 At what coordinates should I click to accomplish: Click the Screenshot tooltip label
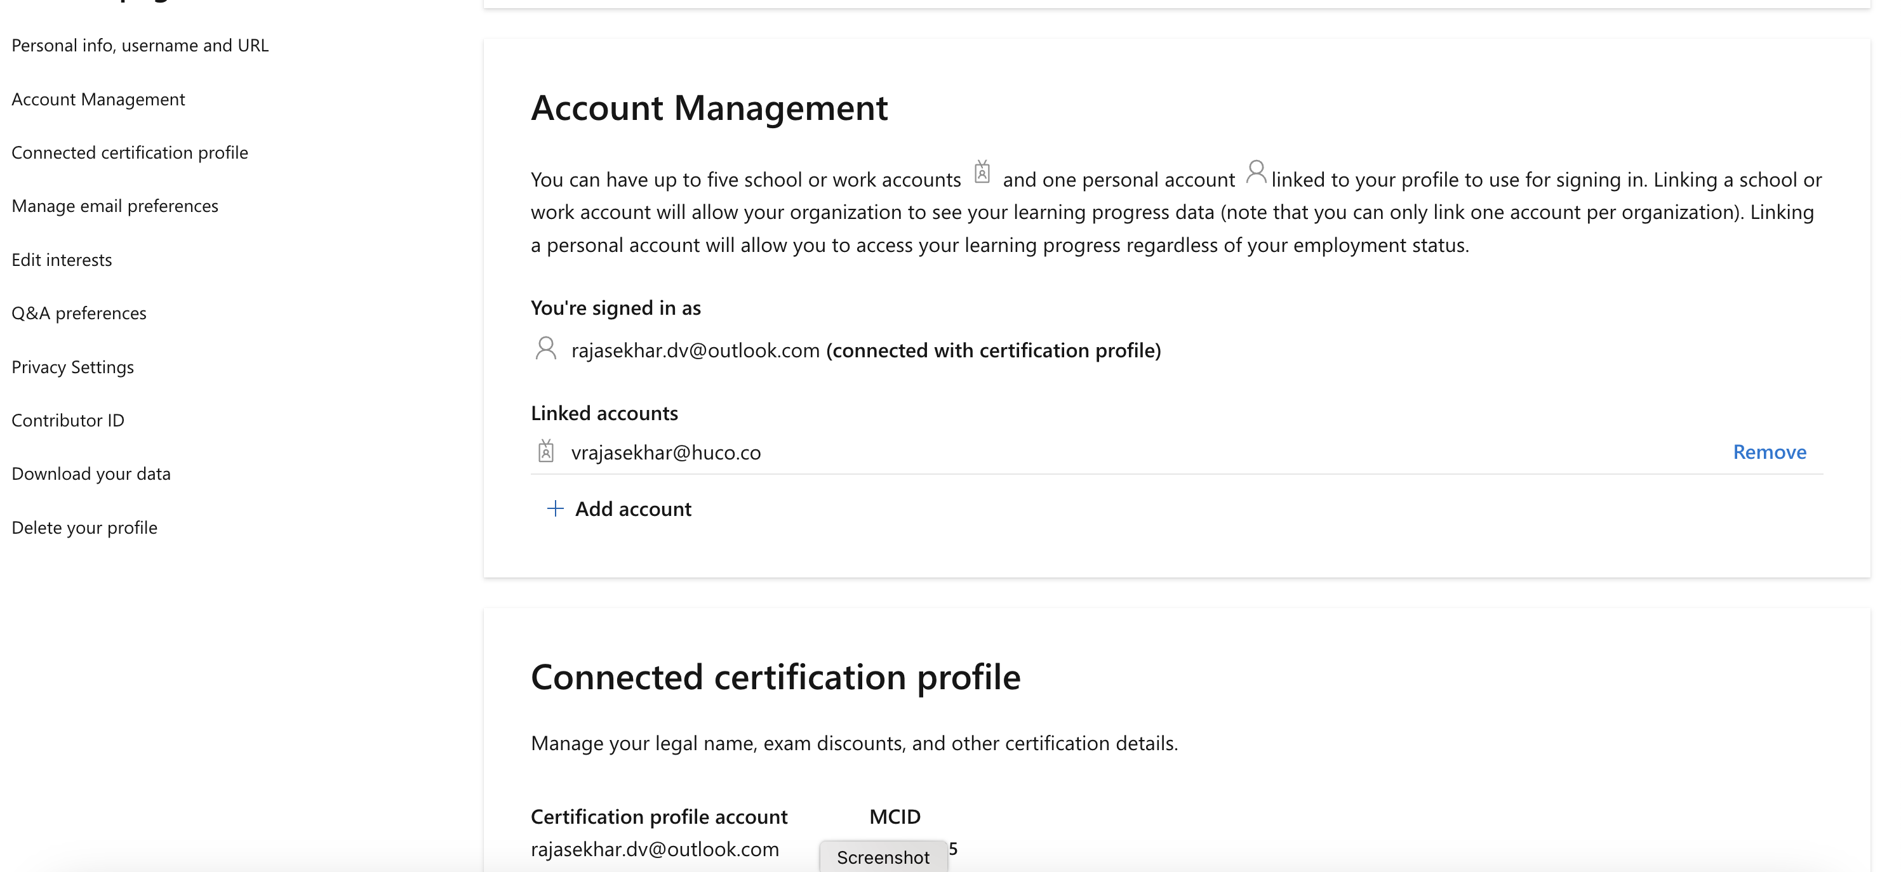(883, 857)
